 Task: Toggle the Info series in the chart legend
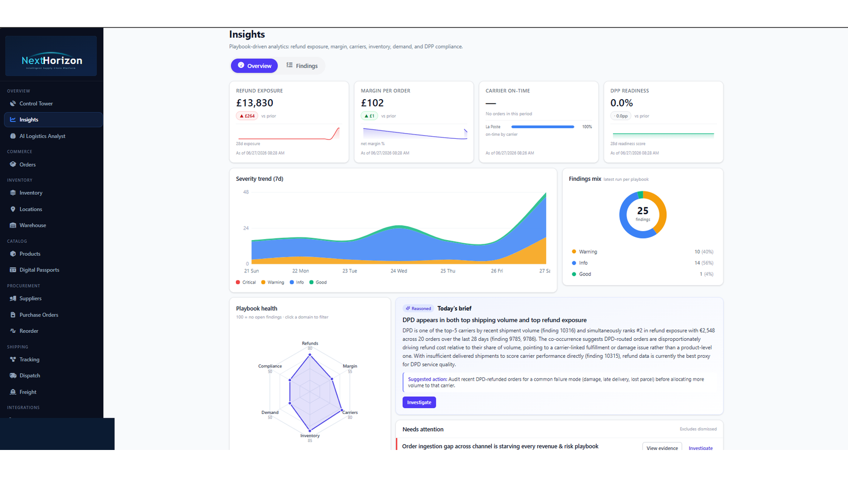click(297, 282)
